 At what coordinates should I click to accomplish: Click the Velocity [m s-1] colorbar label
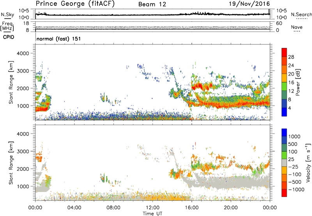pos(308,163)
